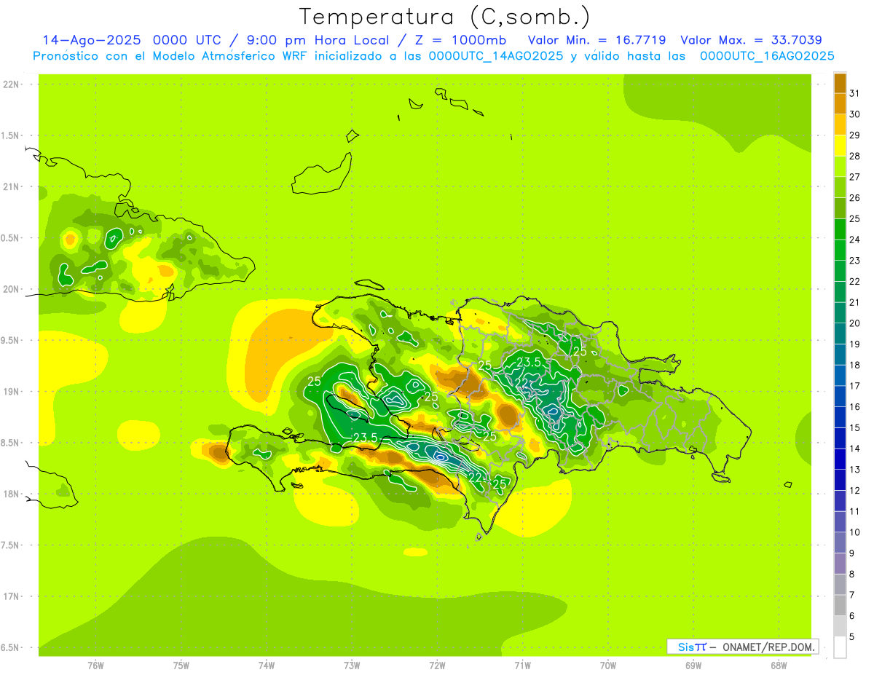Select the legend swatch between 29 and 30
874x675 pixels.
[x=840, y=125]
